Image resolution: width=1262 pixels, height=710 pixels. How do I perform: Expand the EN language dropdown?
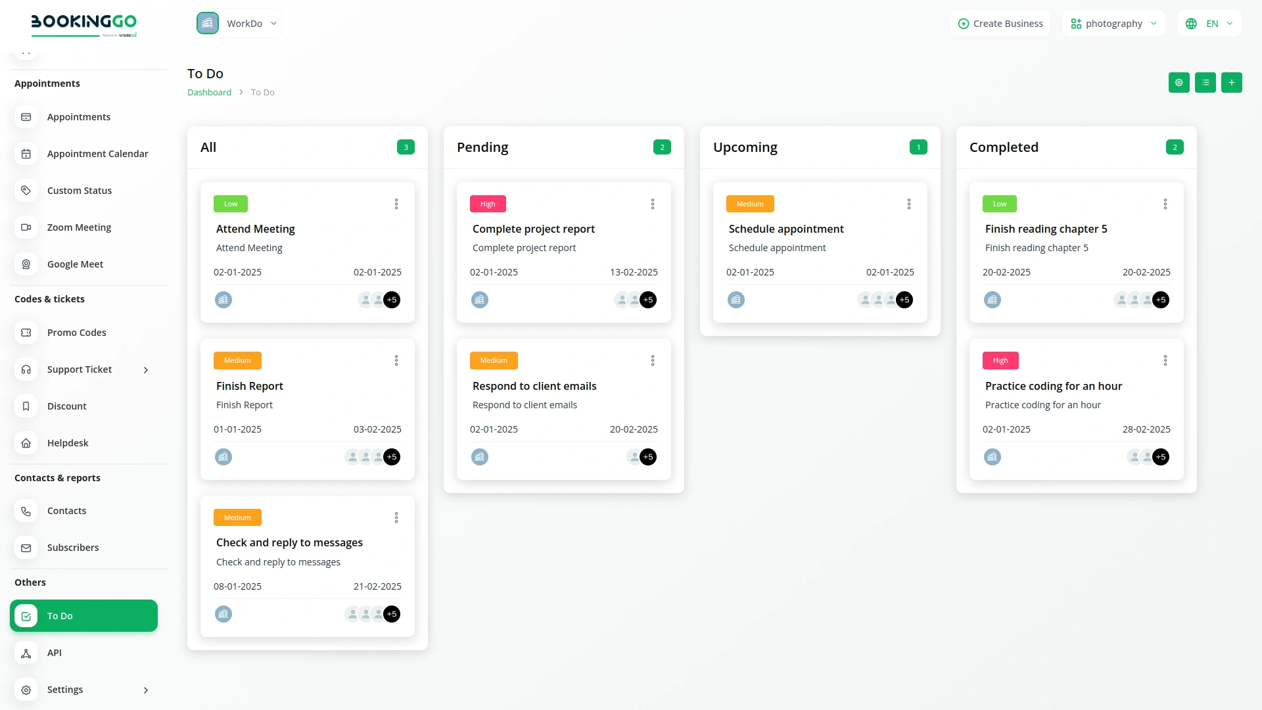point(1209,23)
